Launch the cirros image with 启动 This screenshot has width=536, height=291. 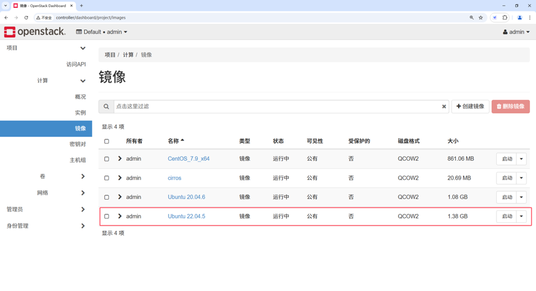click(507, 178)
